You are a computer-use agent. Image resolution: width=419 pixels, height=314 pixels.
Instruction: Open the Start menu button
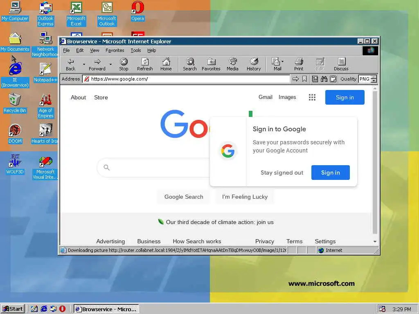[x=13, y=309]
